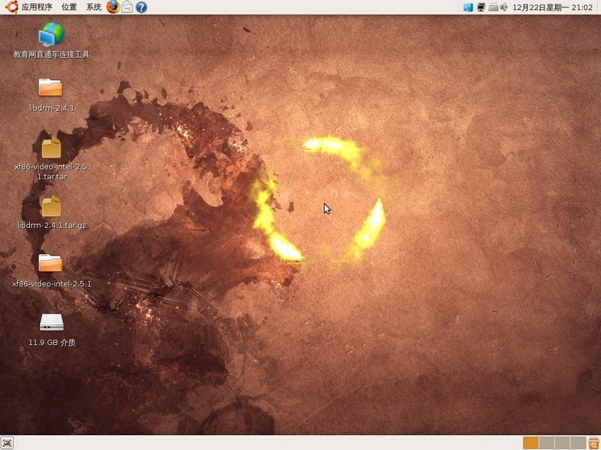Open the 位置 (Places) menu
Viewport: 601px width, 450px height.
point(69,7)
